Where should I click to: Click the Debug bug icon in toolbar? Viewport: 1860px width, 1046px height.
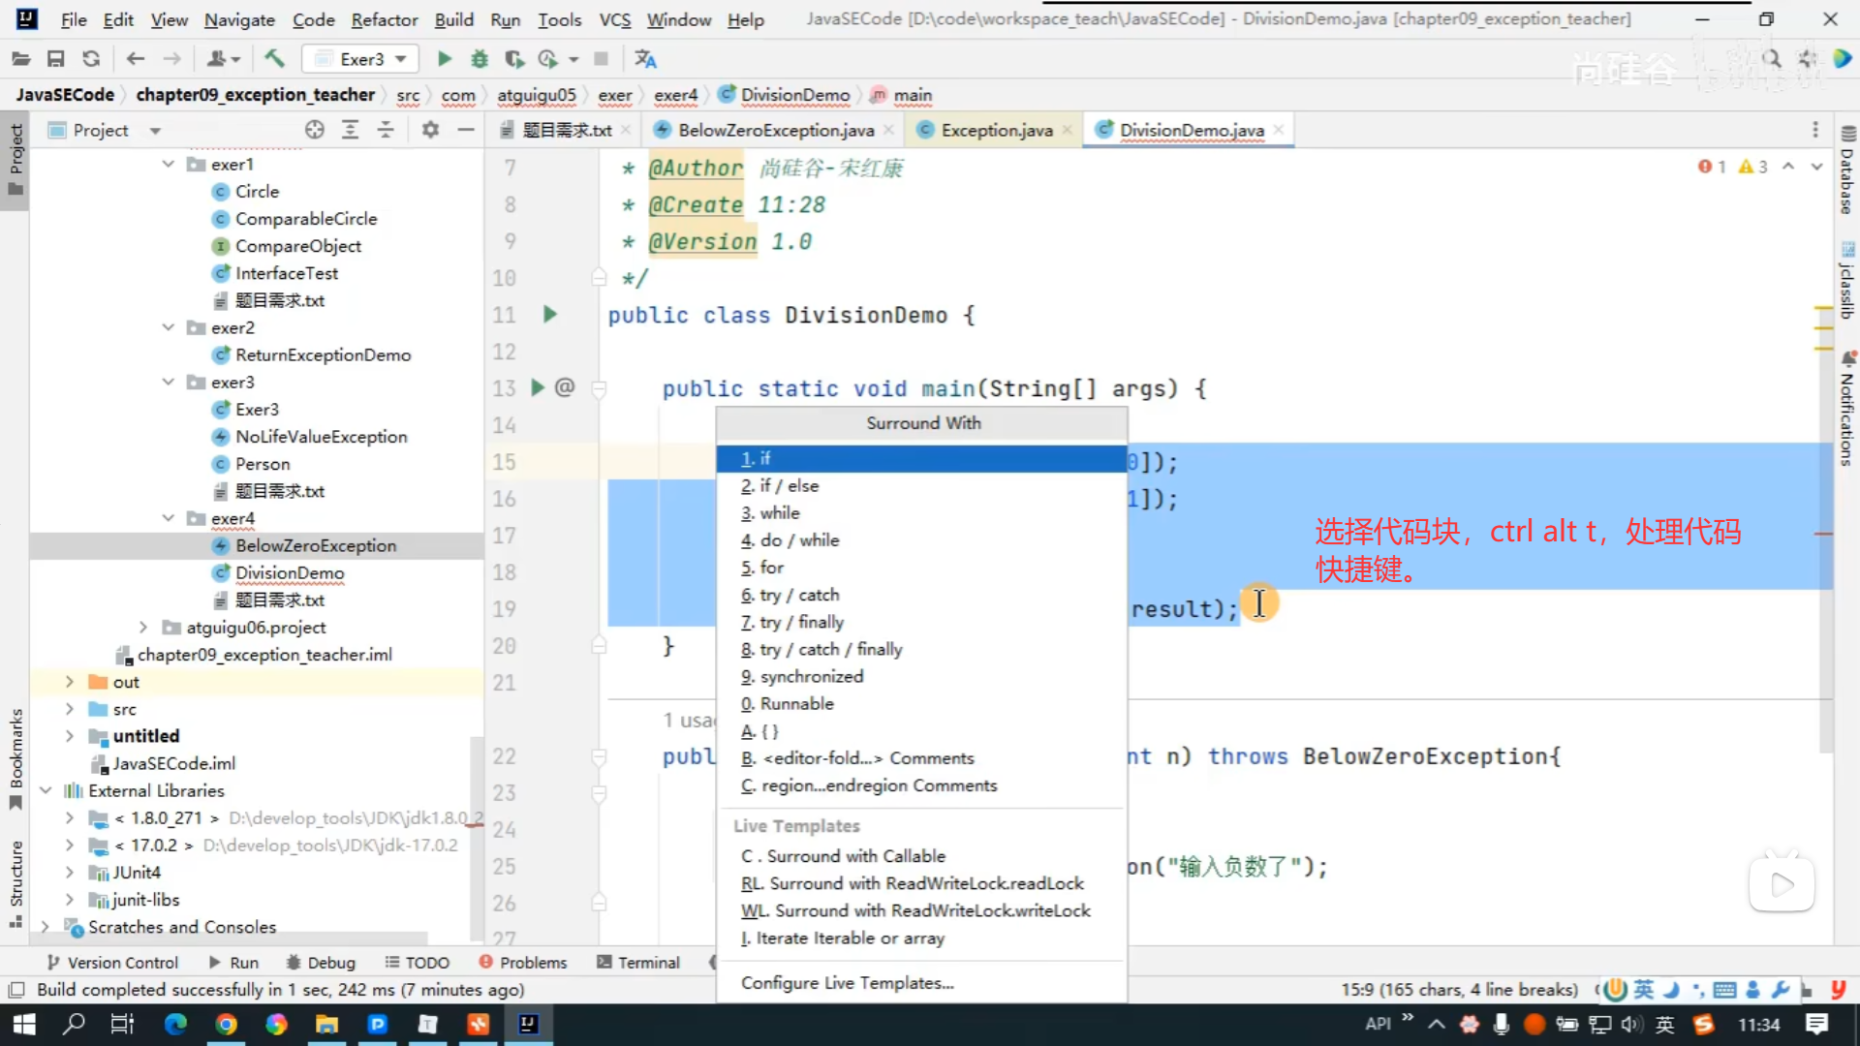480,59
